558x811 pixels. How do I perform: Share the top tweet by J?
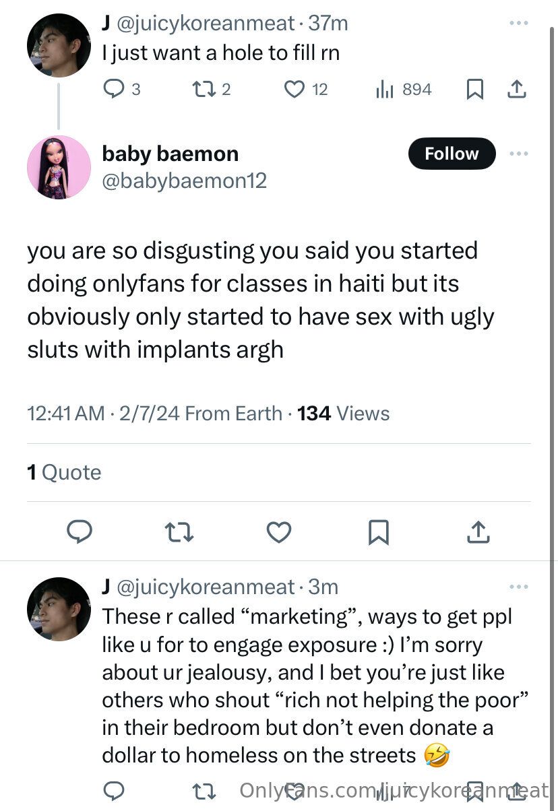click(x=516, y=90)
